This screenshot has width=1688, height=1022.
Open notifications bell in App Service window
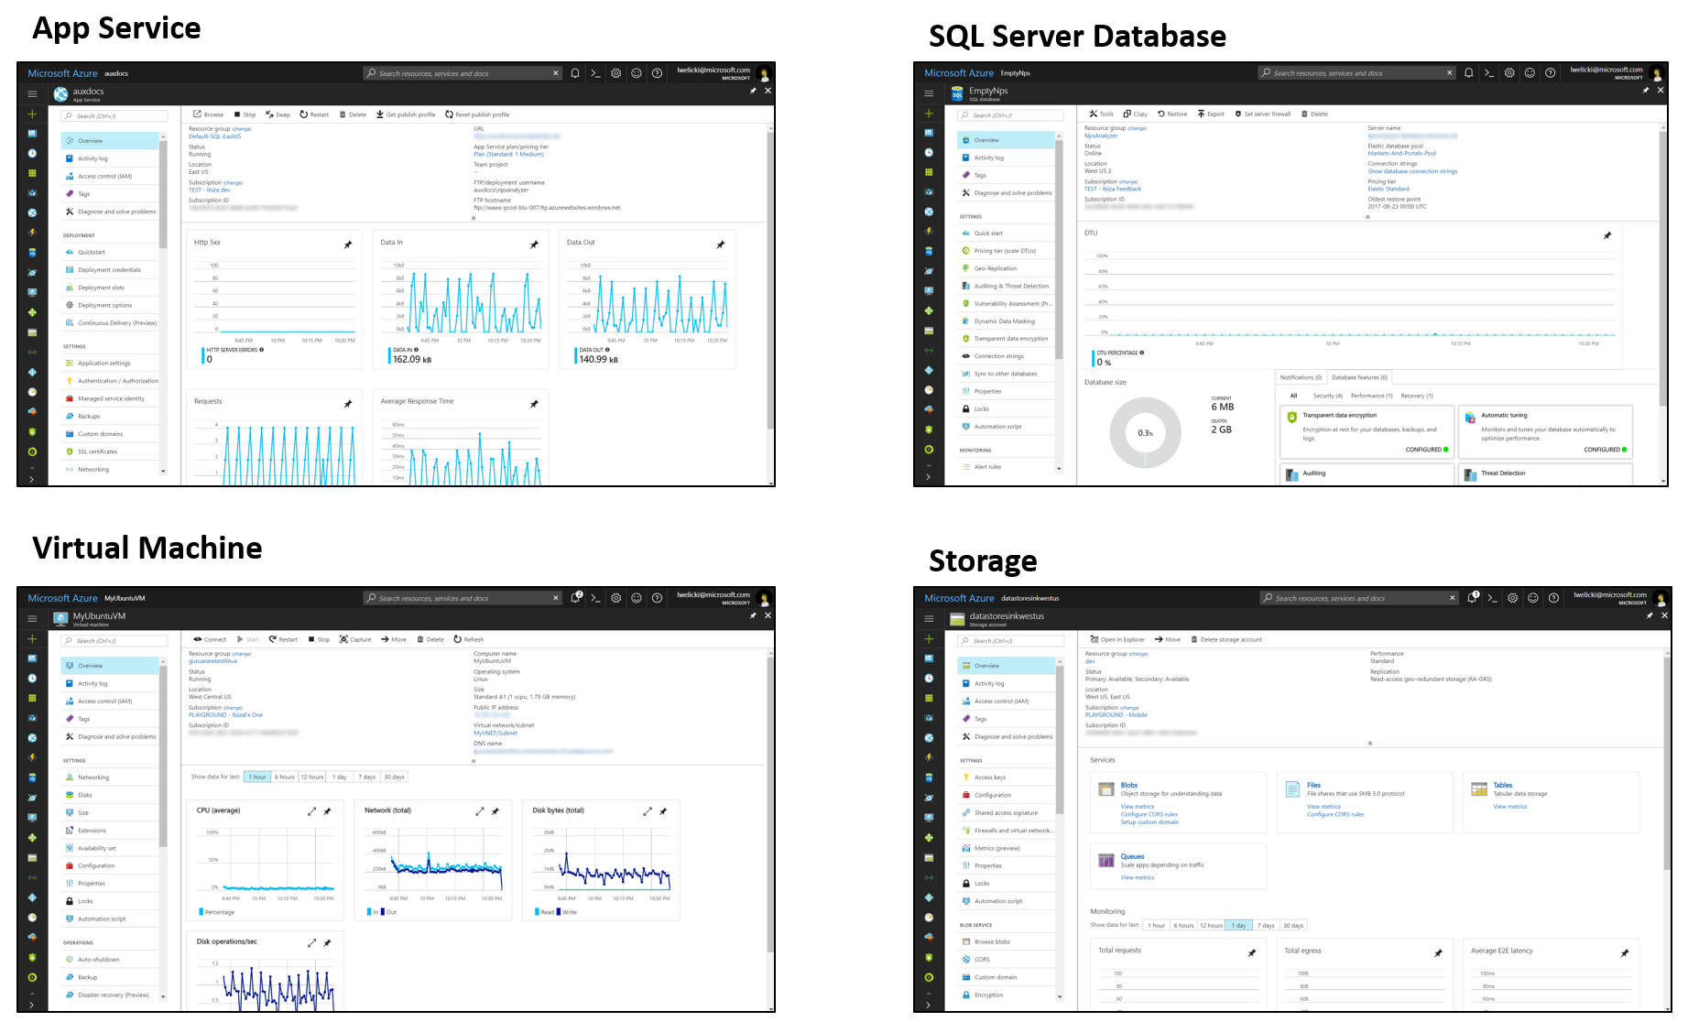tap(575, 73)
